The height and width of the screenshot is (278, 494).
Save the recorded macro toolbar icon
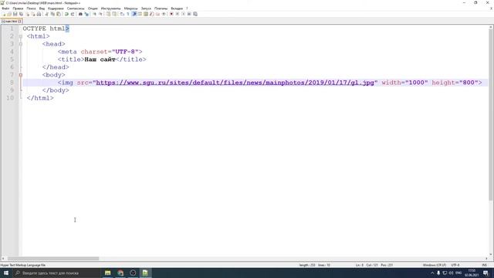(195, 14)
